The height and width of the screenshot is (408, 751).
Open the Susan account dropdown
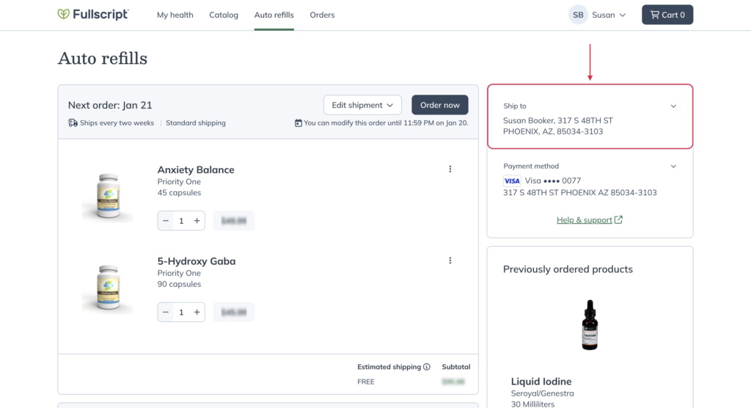pyautogui.click(x=609, y=15)
